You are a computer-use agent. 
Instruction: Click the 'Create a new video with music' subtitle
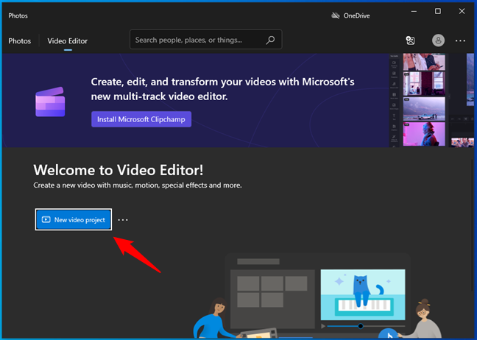tap(138, 185)
